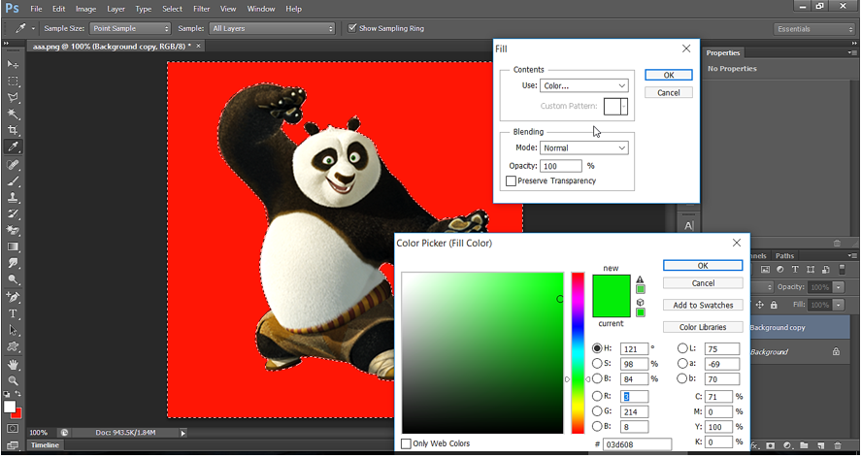Open the tool preset picker arrow

click(x=33, y=28)
